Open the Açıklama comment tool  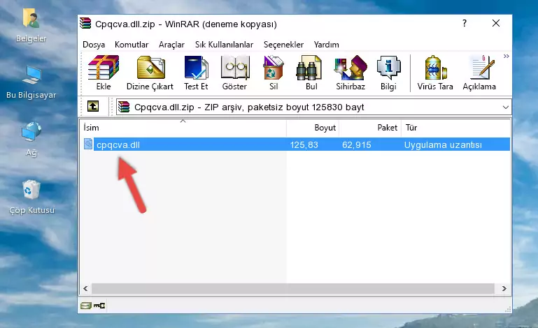(x=479, y=73)
